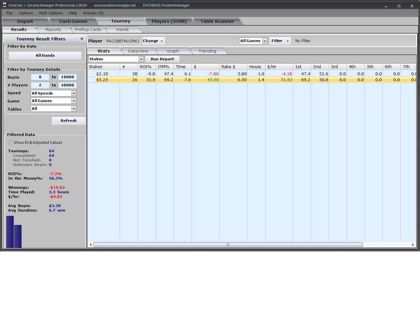Click the minimum Buyin input field
The height and width of the screenshot is (326, 420).
click(40, 77)
